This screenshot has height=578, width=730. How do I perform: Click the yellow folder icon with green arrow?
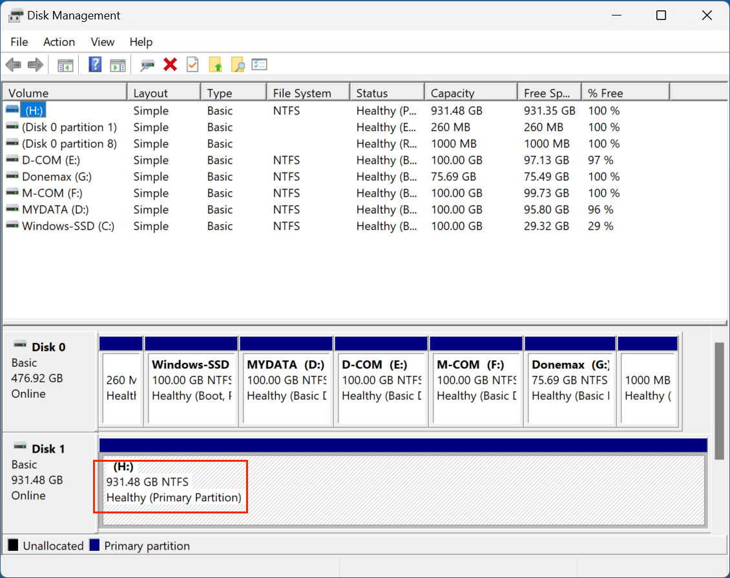[x=216, y=65]
